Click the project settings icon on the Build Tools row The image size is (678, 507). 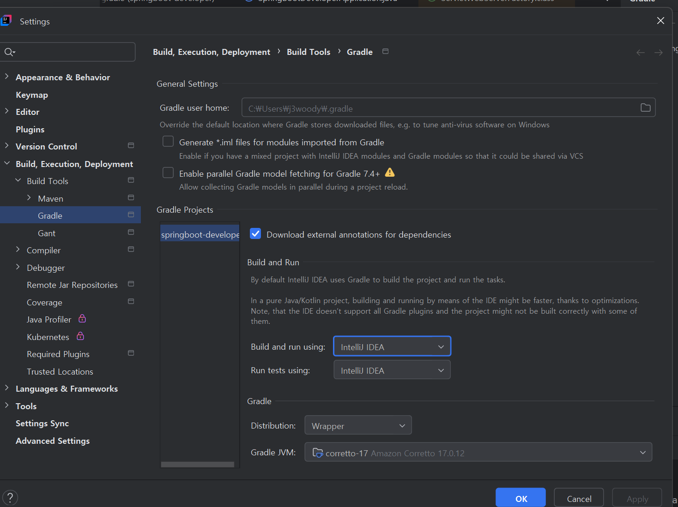[131, 180]
